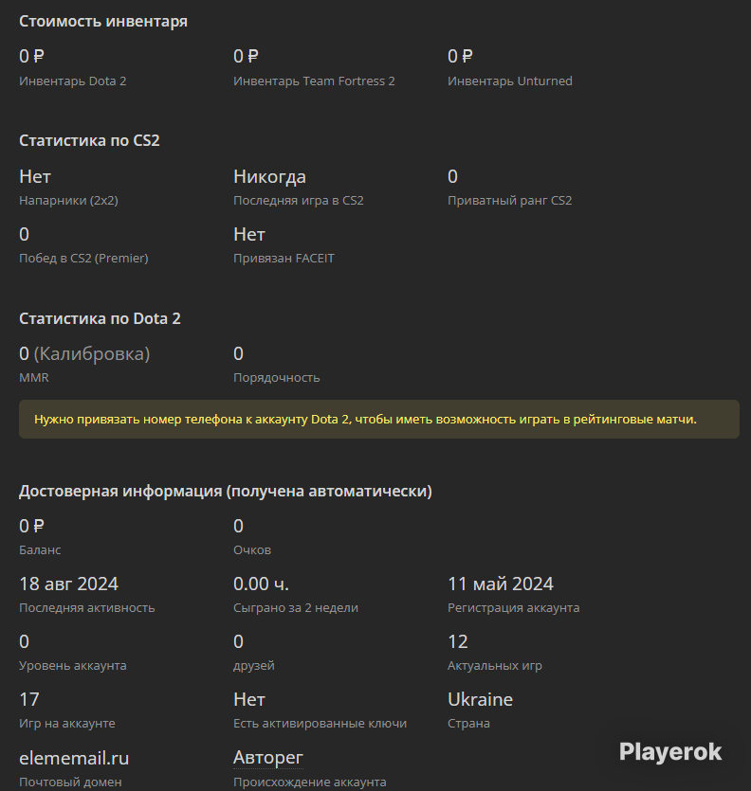Click the Приватный ранг CS2 label
The height and width of the screenshot is (791, 751).
click(x=509, y=201)
